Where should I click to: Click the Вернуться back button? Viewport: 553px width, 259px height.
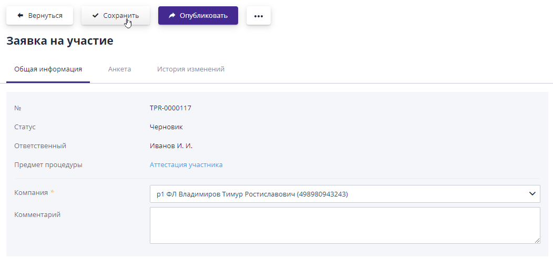[x=39, y=16]
